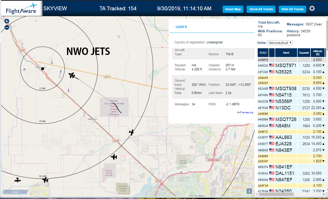
Task: Select the N54715 row
Action: tap(291, 95)
